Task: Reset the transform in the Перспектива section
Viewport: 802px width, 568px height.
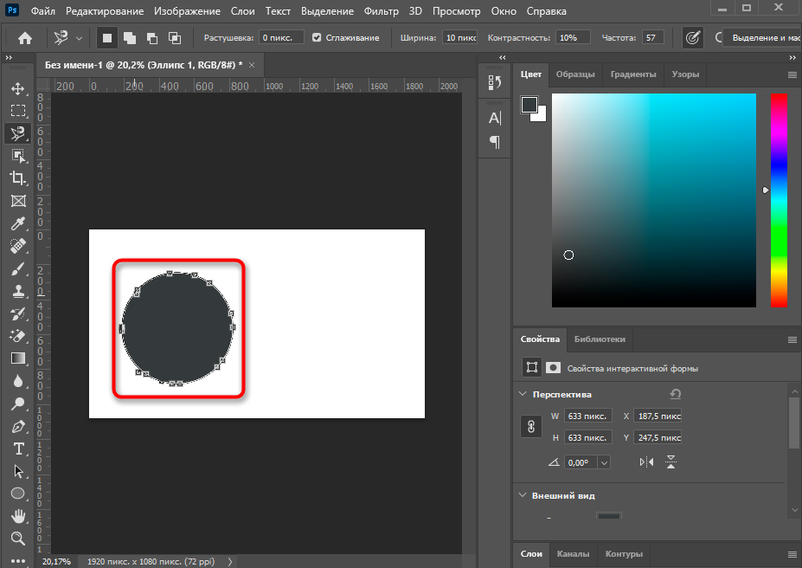Action: (x=675, y=394)
